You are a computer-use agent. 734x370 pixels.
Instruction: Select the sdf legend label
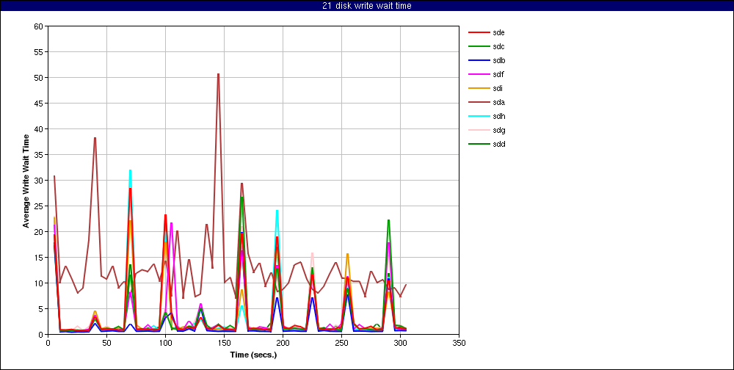click(x=498, y=74)
